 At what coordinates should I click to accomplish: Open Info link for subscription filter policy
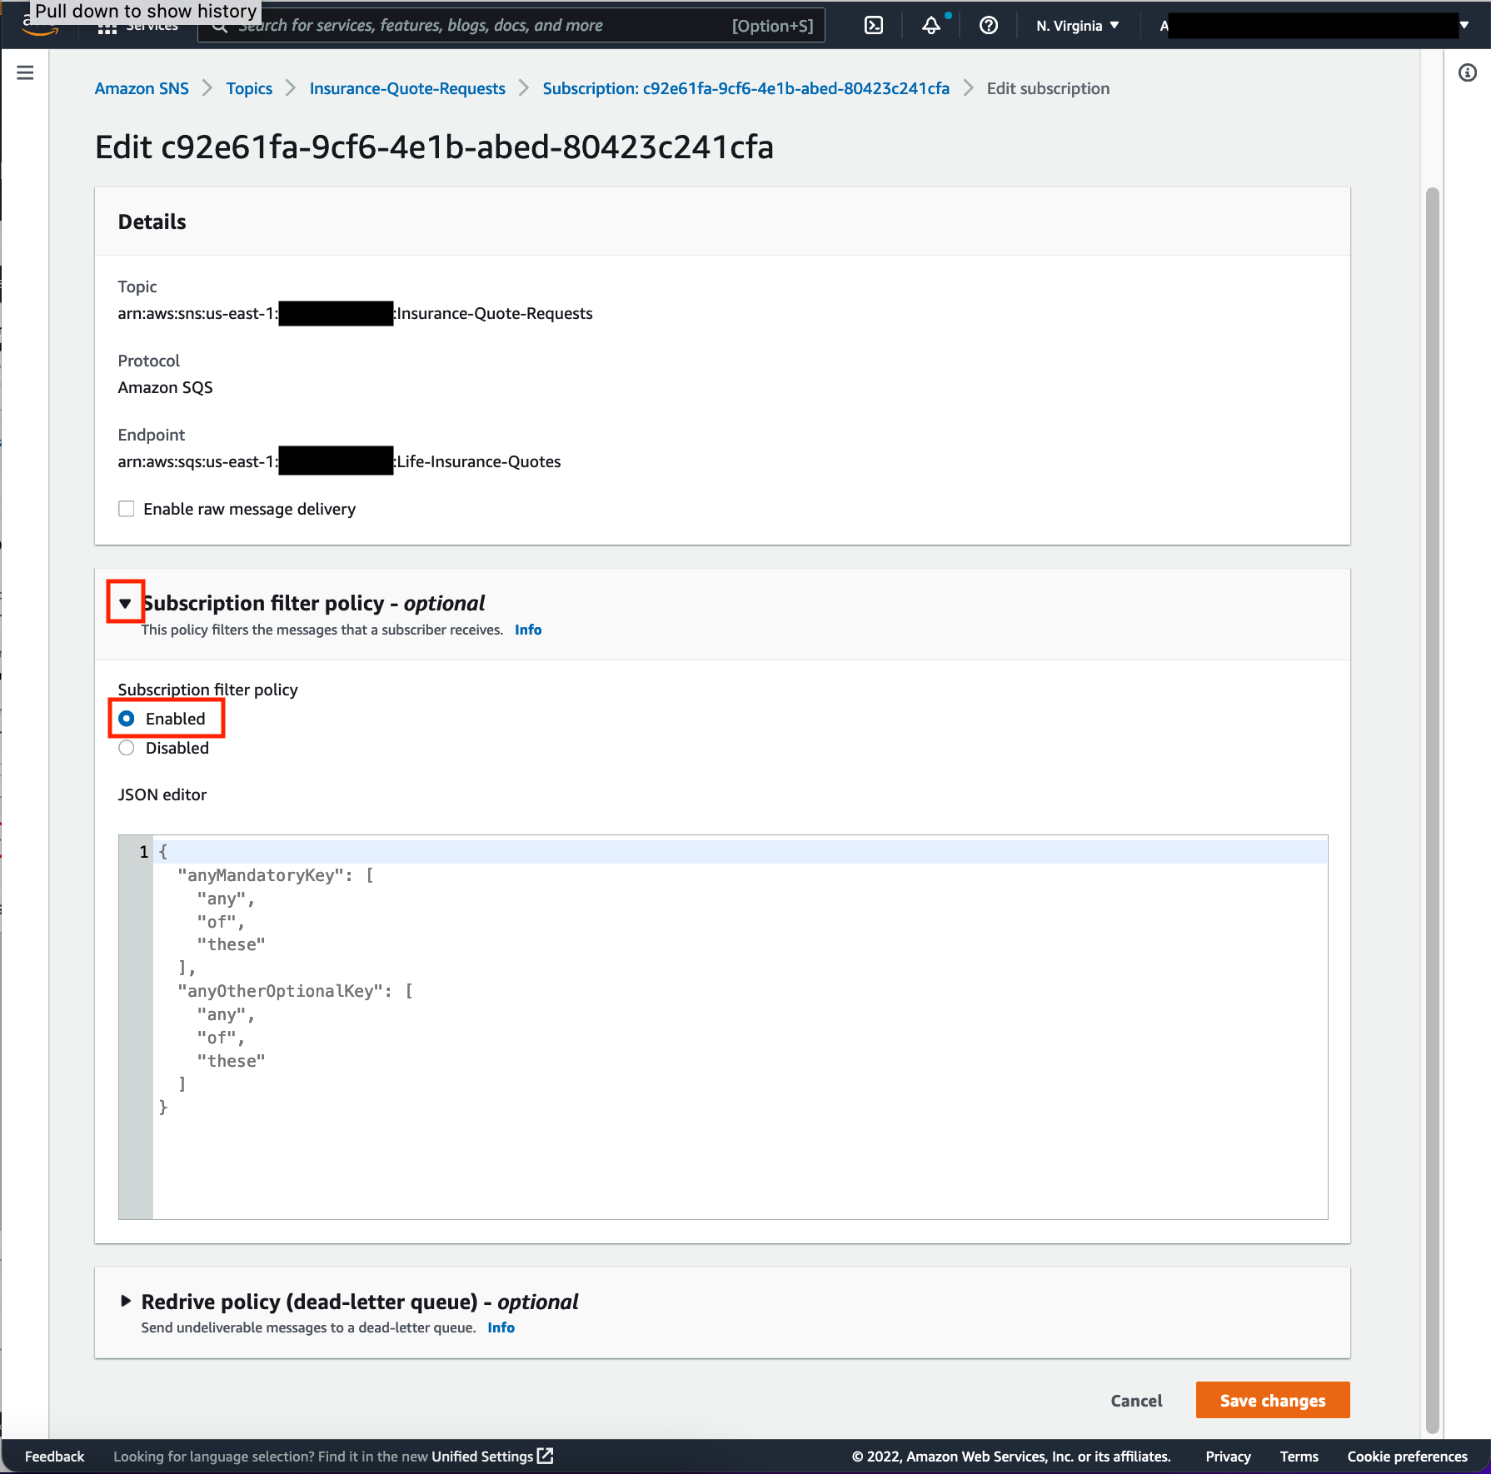point(528,630)
